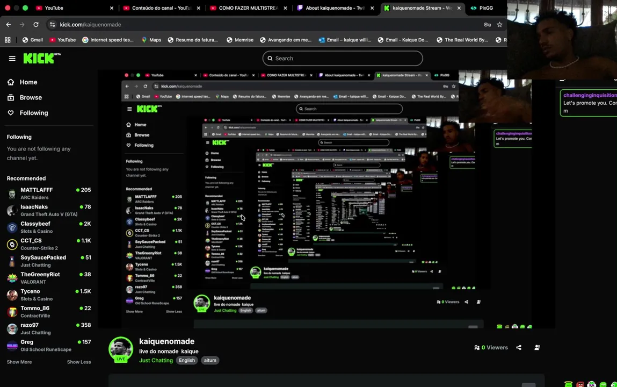Select the English language tag

187,360
